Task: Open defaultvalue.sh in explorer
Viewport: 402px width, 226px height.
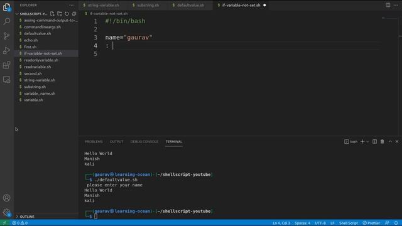Action: point(46,33)
